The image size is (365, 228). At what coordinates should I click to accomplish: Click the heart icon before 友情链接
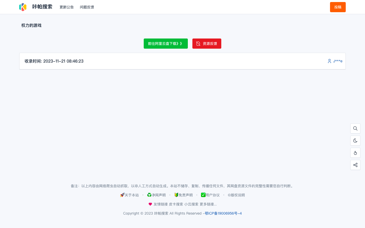(150, 204)
